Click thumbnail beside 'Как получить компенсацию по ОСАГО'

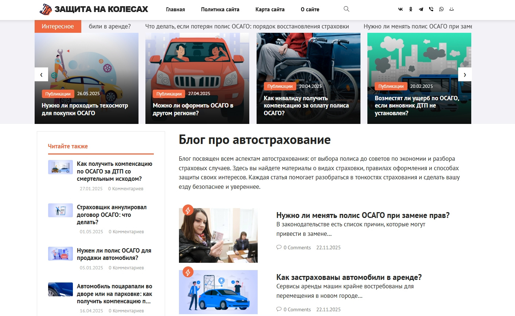pyautogui.click(x=61, y=167)
